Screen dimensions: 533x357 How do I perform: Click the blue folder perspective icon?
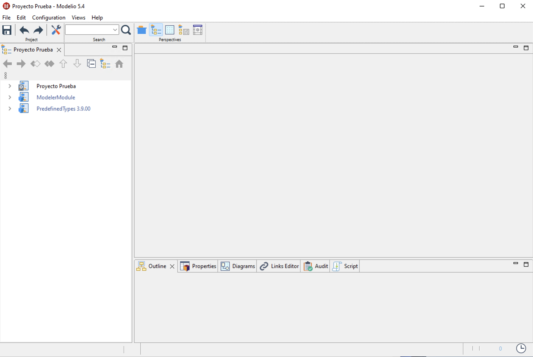[x=142, y=30]
